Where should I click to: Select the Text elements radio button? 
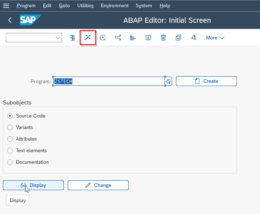pos(10,150)
